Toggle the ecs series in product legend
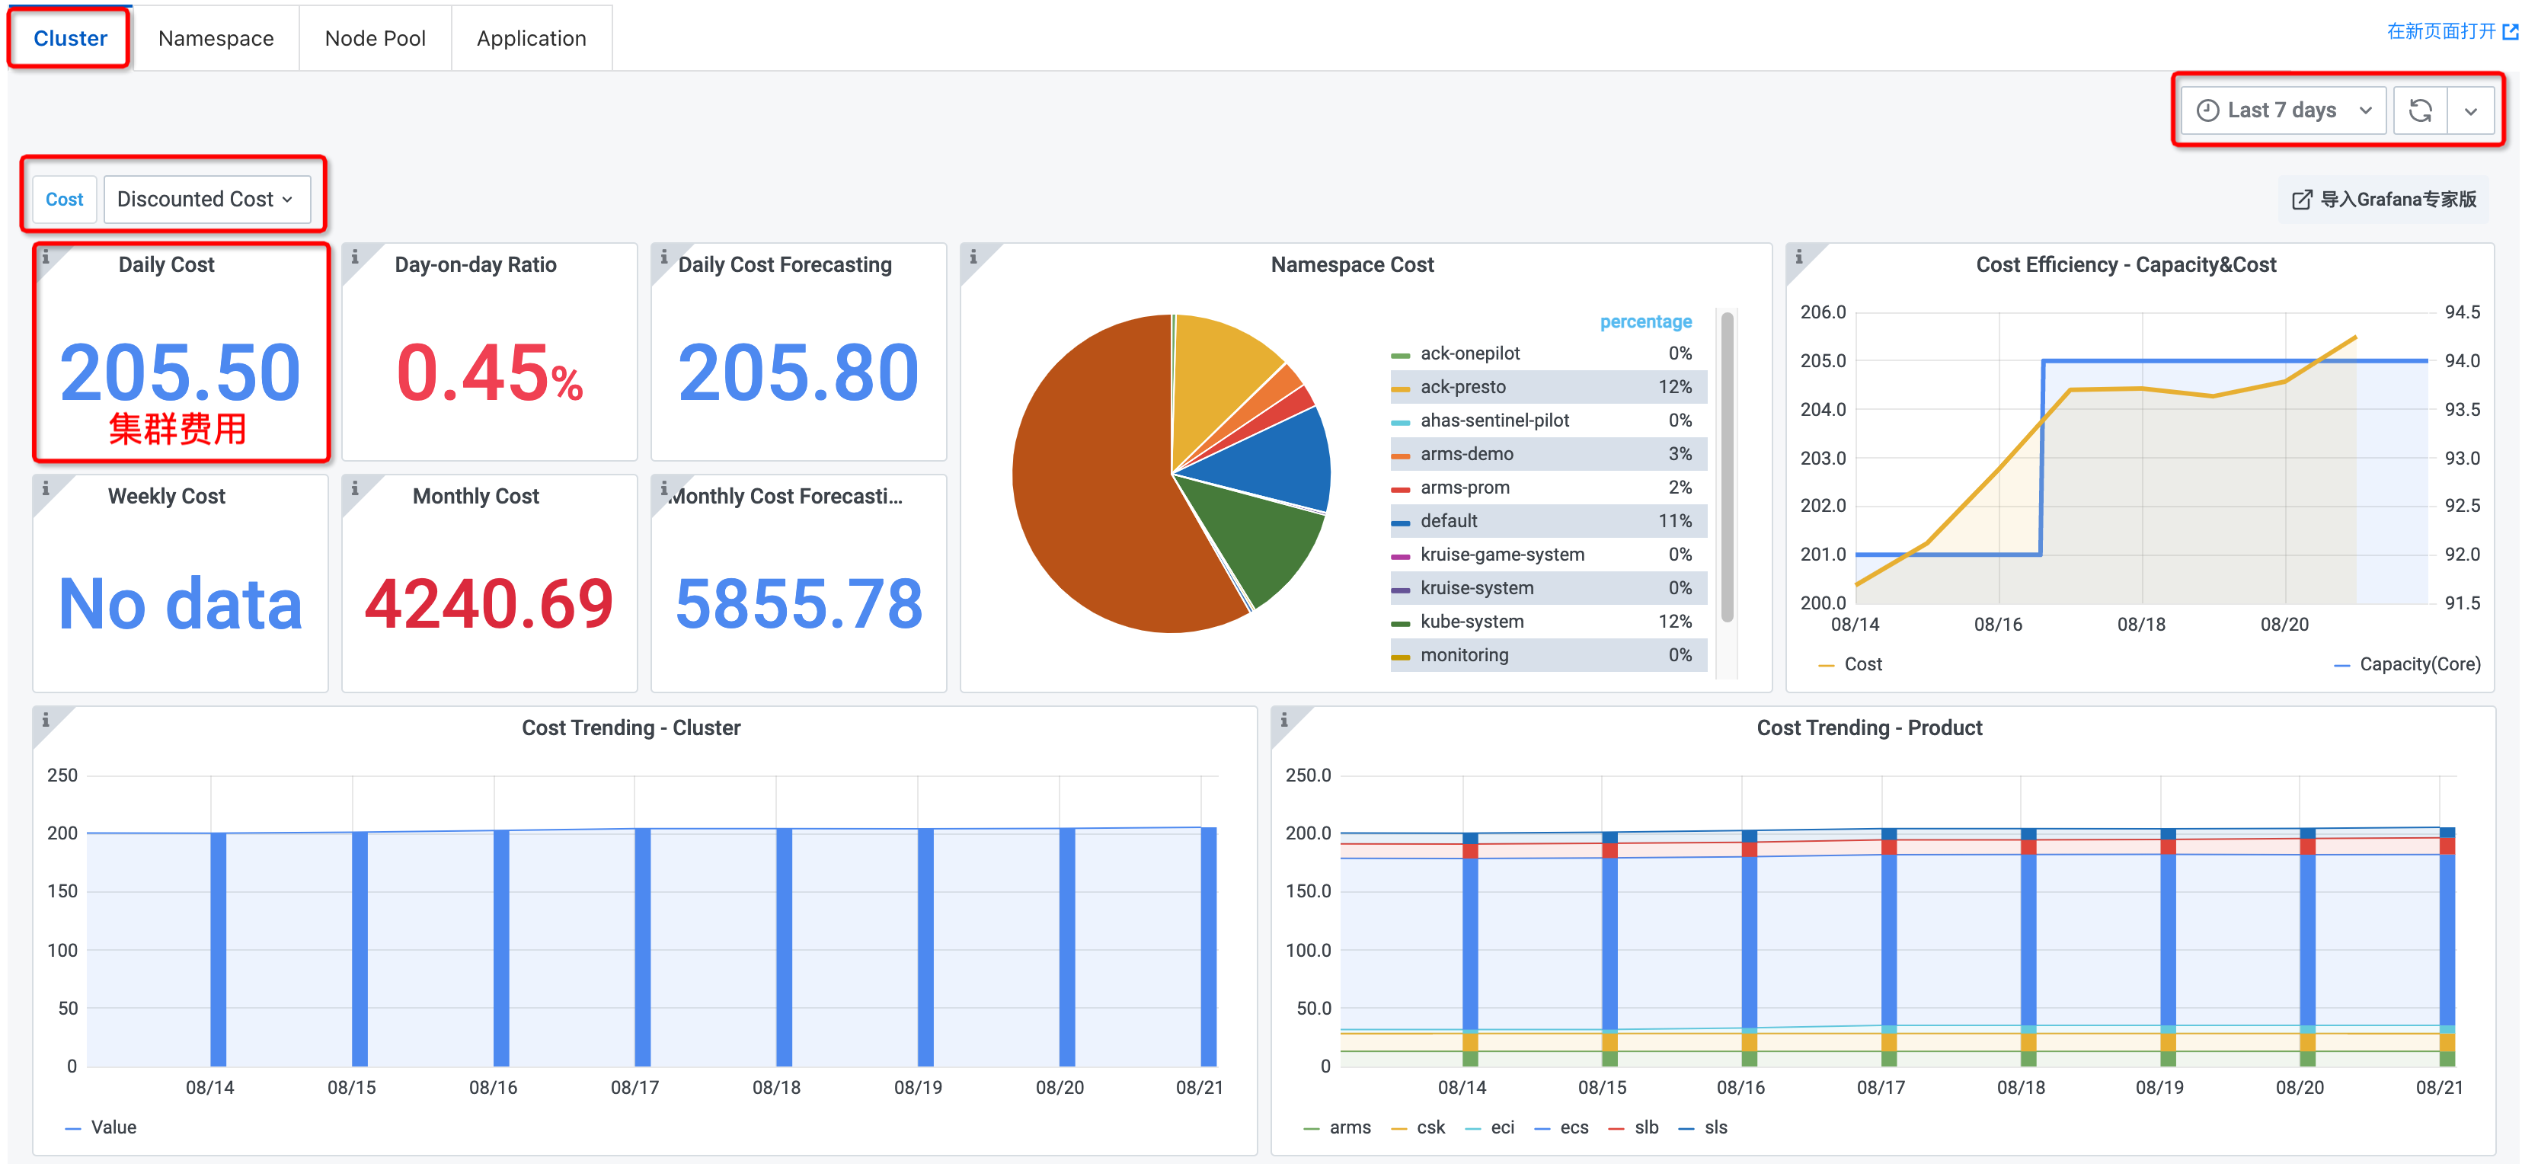Image resolution: width=2538 pixels, height=1164 pixels. pos(1574,1127)
